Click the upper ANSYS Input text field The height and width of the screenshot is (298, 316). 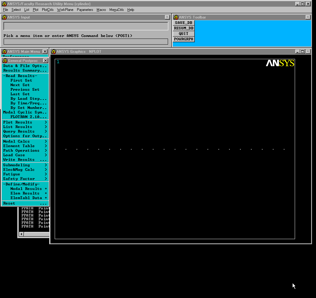[86, 26]
